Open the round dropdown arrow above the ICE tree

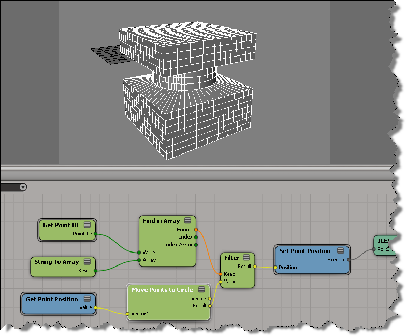tap(23, 187)
